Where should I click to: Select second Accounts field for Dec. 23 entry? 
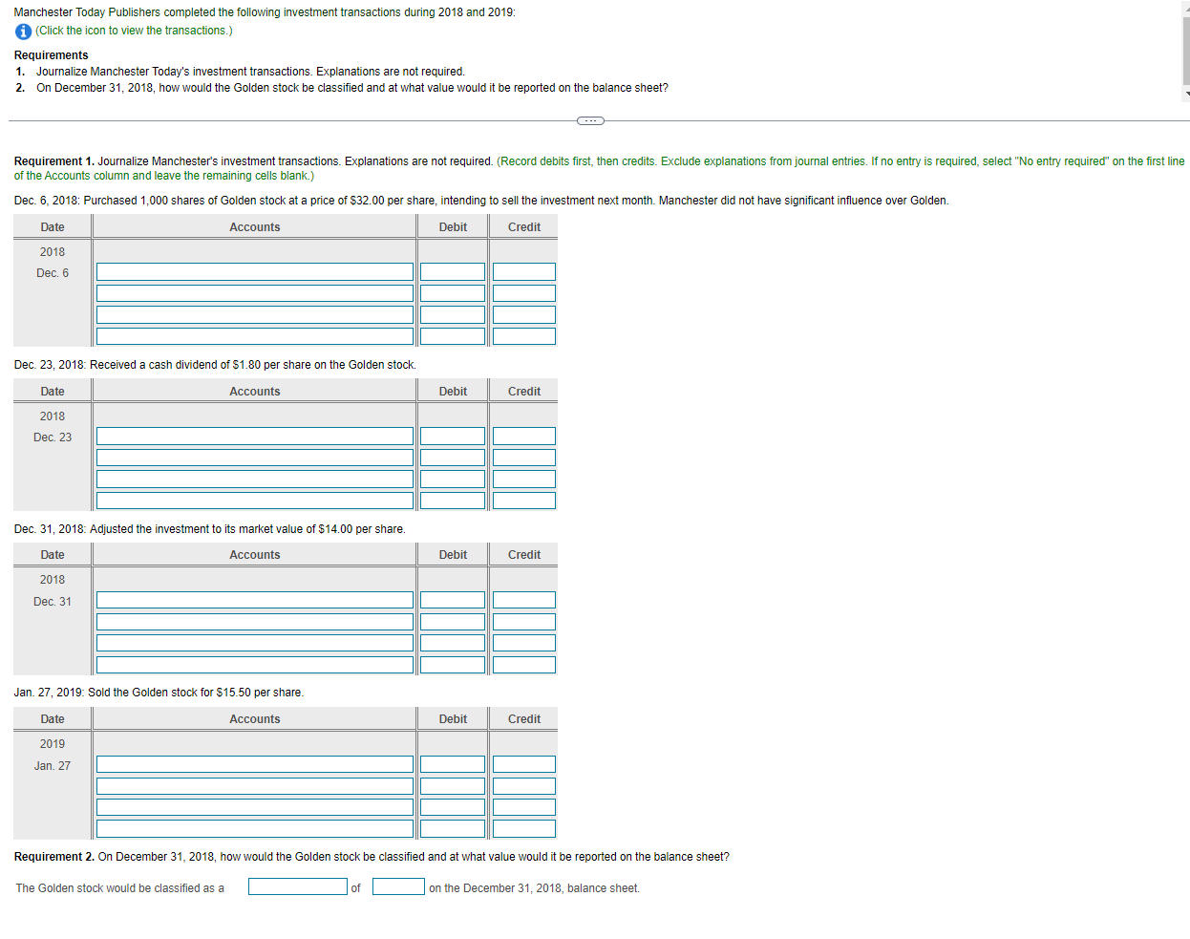click(255, 458)
